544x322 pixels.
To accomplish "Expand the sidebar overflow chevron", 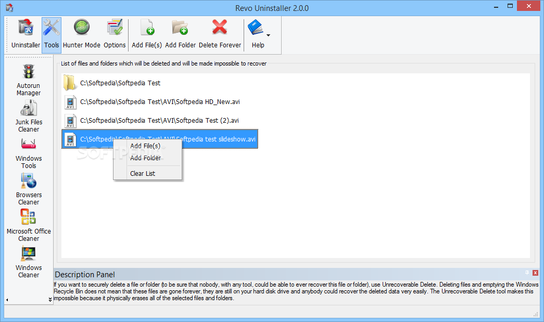I will coord(50,300).
